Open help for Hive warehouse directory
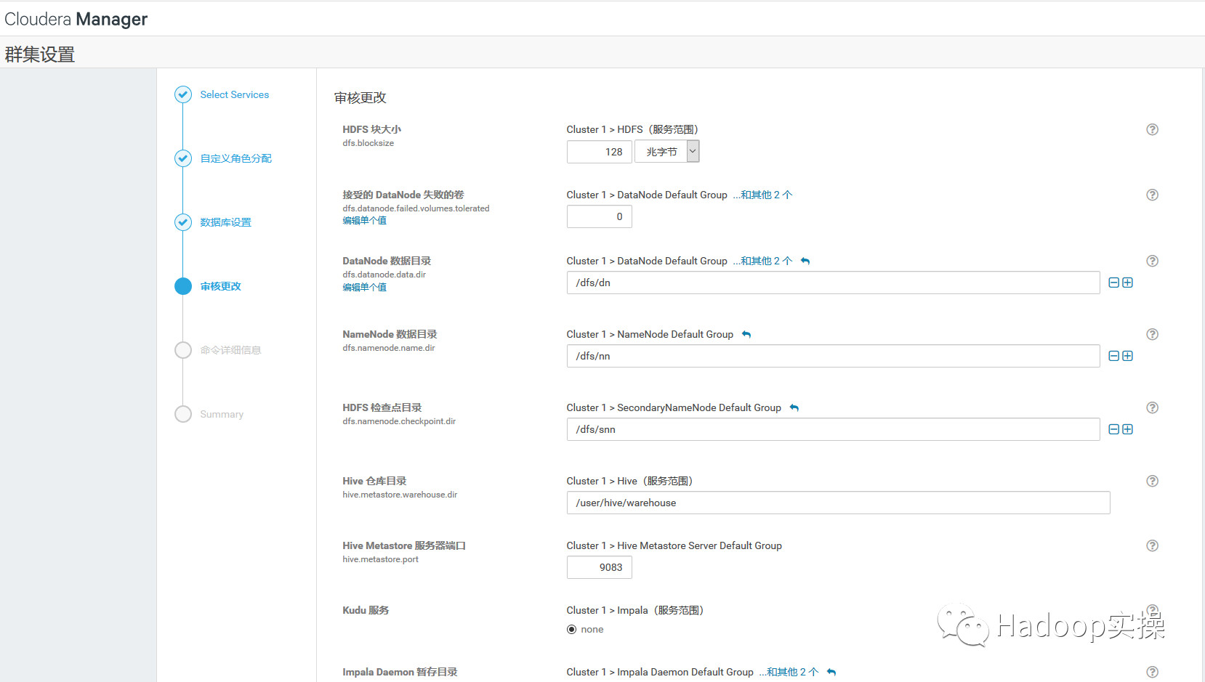Image resolution: width=1205 pixels, height=682 pixels. point(1152,481)
